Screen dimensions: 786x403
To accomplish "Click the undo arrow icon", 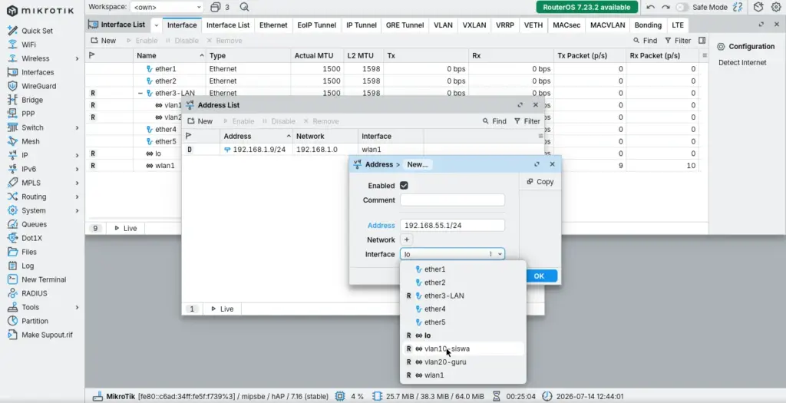I will (x=651, y=7).
